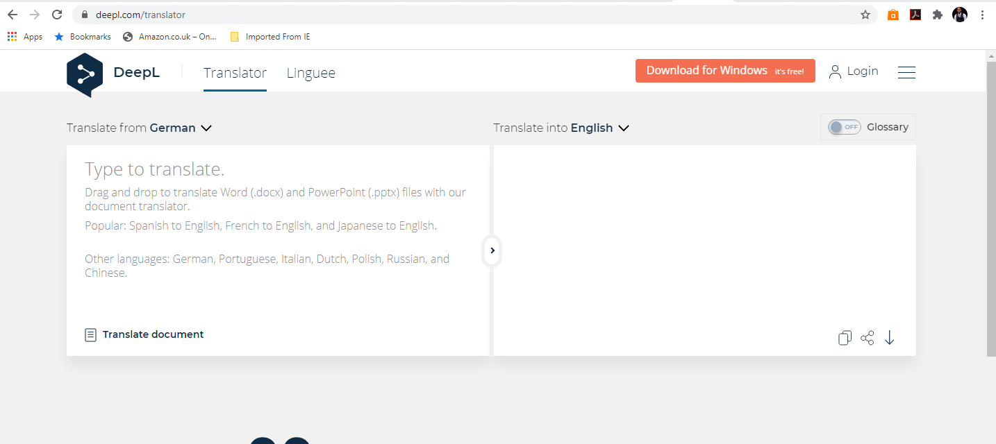Image resolution: width=996 pixels, height=444 pixels.
Task: Click the Login link
Action: click(863, 71)
